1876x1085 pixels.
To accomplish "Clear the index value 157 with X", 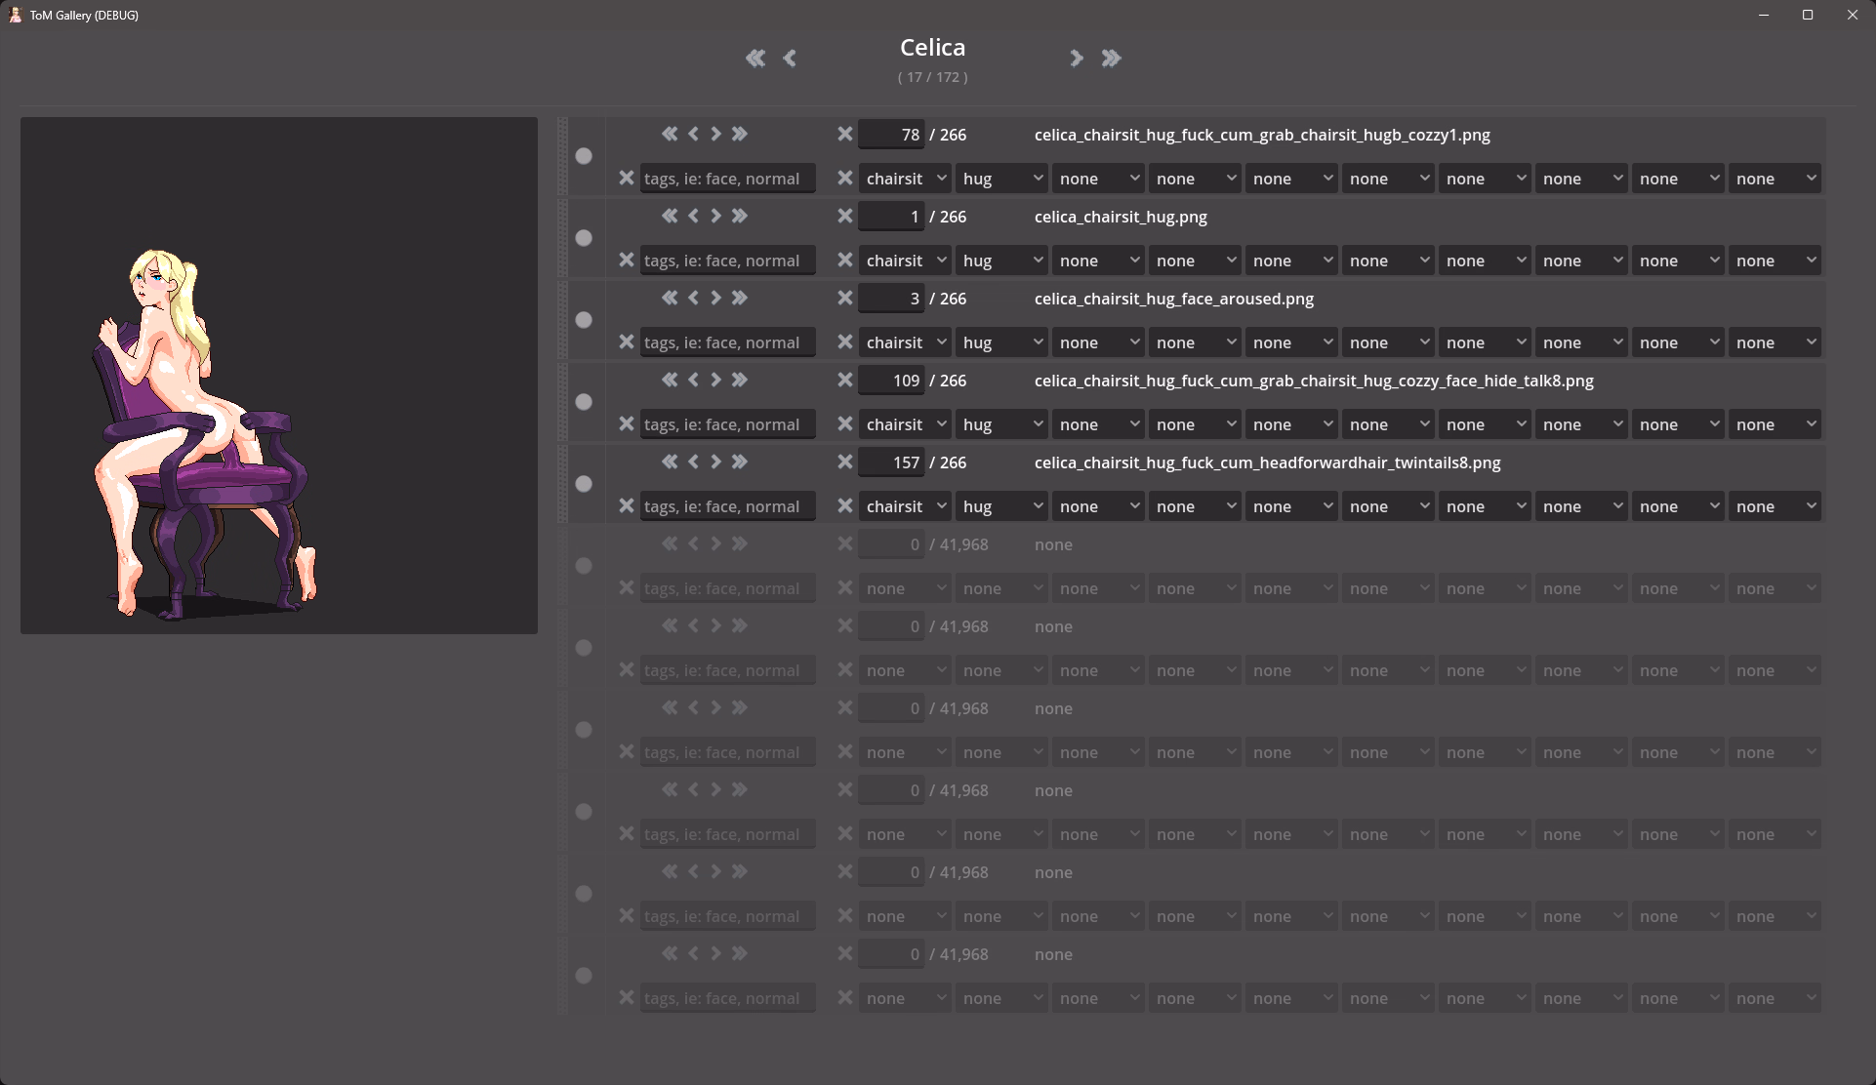I will (845, 462).
